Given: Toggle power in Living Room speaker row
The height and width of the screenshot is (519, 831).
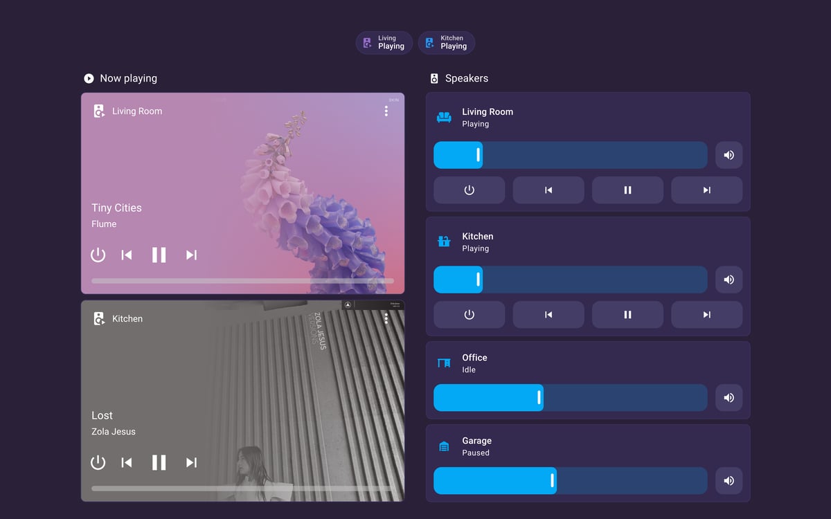Looking at the screenshot, I should click(x=469, y=190).
